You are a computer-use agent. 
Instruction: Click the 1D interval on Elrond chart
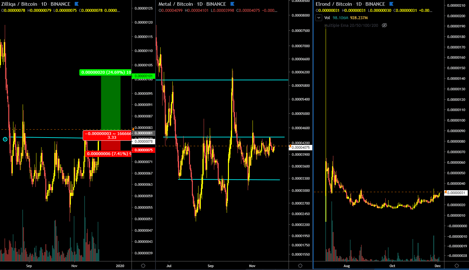coord(359,4)
